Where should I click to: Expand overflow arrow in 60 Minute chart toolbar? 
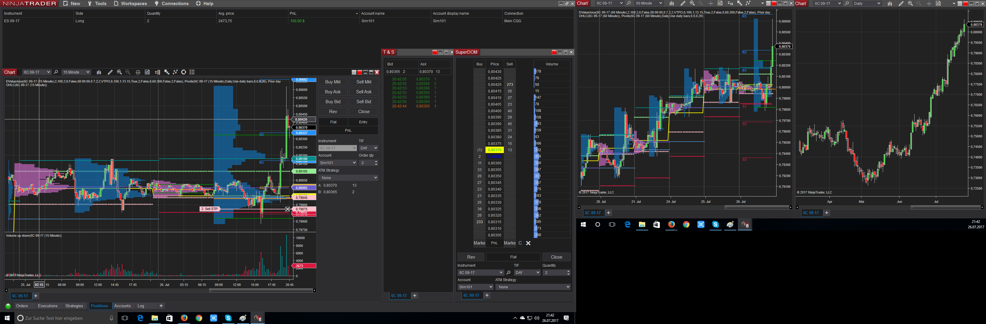(762, 3)
